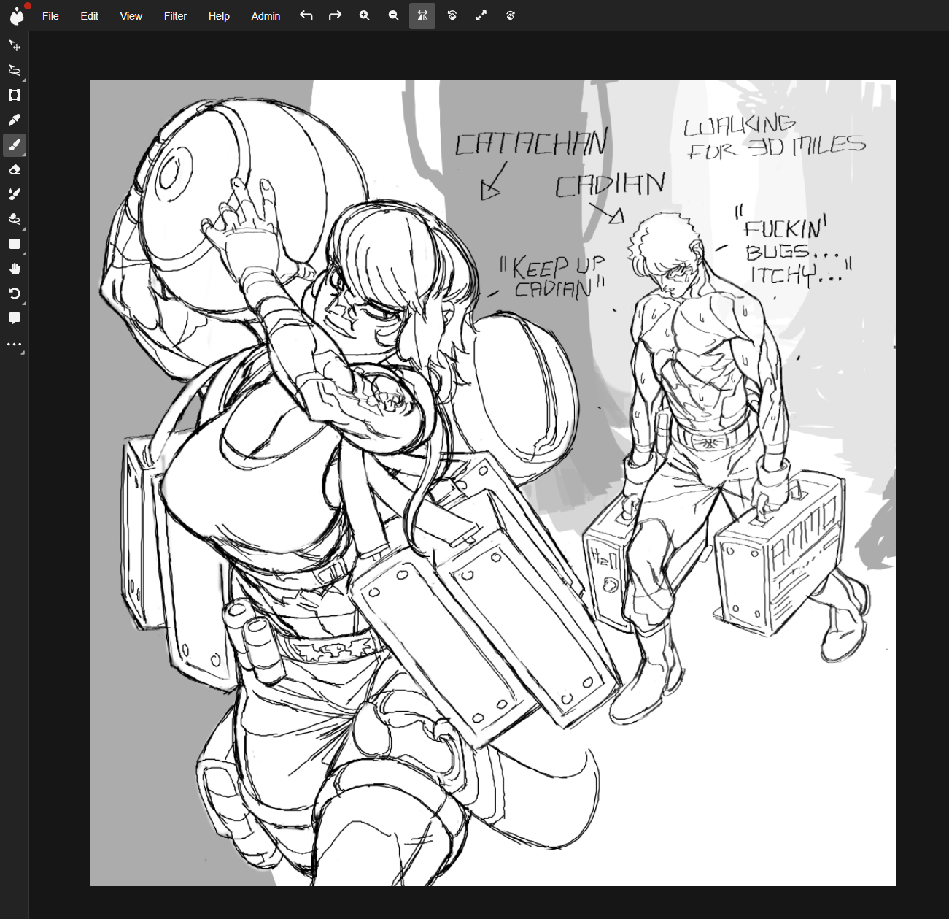This screenshot has height=919, width=949.
Task: Zoom out of the canvas
Action: pyautogui.click(x=394, y=15)
